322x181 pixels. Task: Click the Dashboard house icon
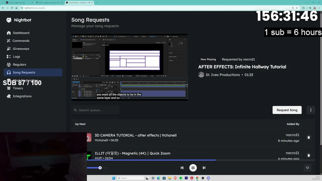click(9, 33)
